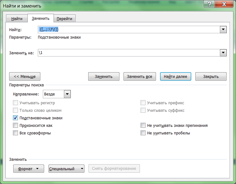Enable Не учитывать знаки препинания

click(x=143, y=125)
